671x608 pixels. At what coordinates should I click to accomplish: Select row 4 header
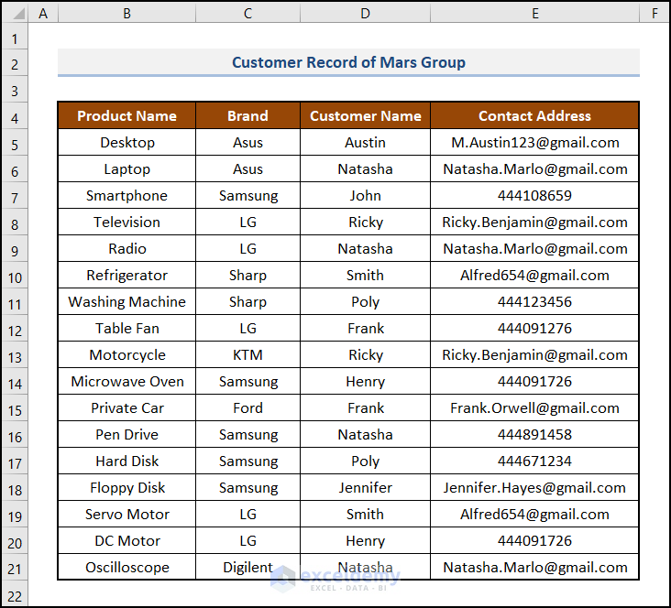(x=14, y=116)
